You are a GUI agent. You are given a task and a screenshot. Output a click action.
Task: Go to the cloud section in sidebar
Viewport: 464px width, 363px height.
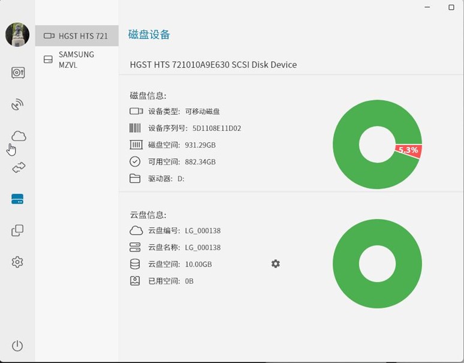point(19,136)
